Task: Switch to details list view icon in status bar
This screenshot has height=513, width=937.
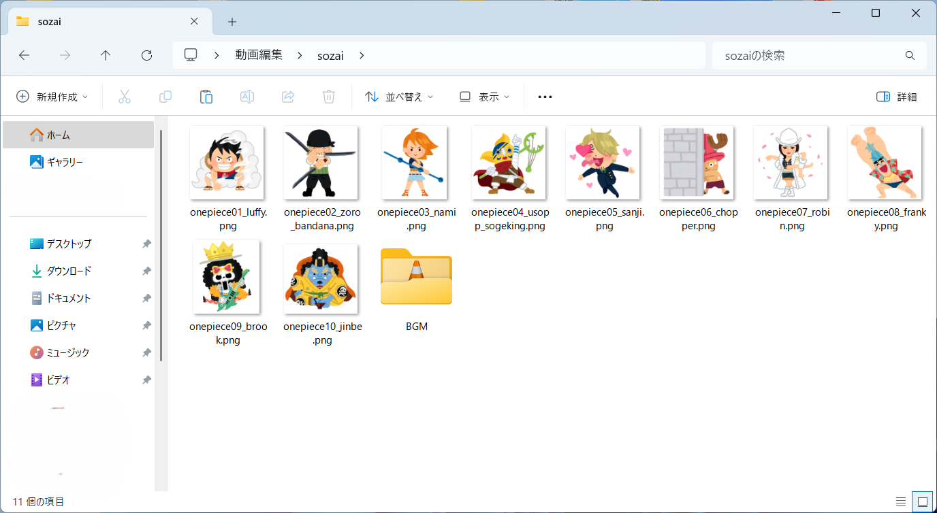Action: coord(900,502)
